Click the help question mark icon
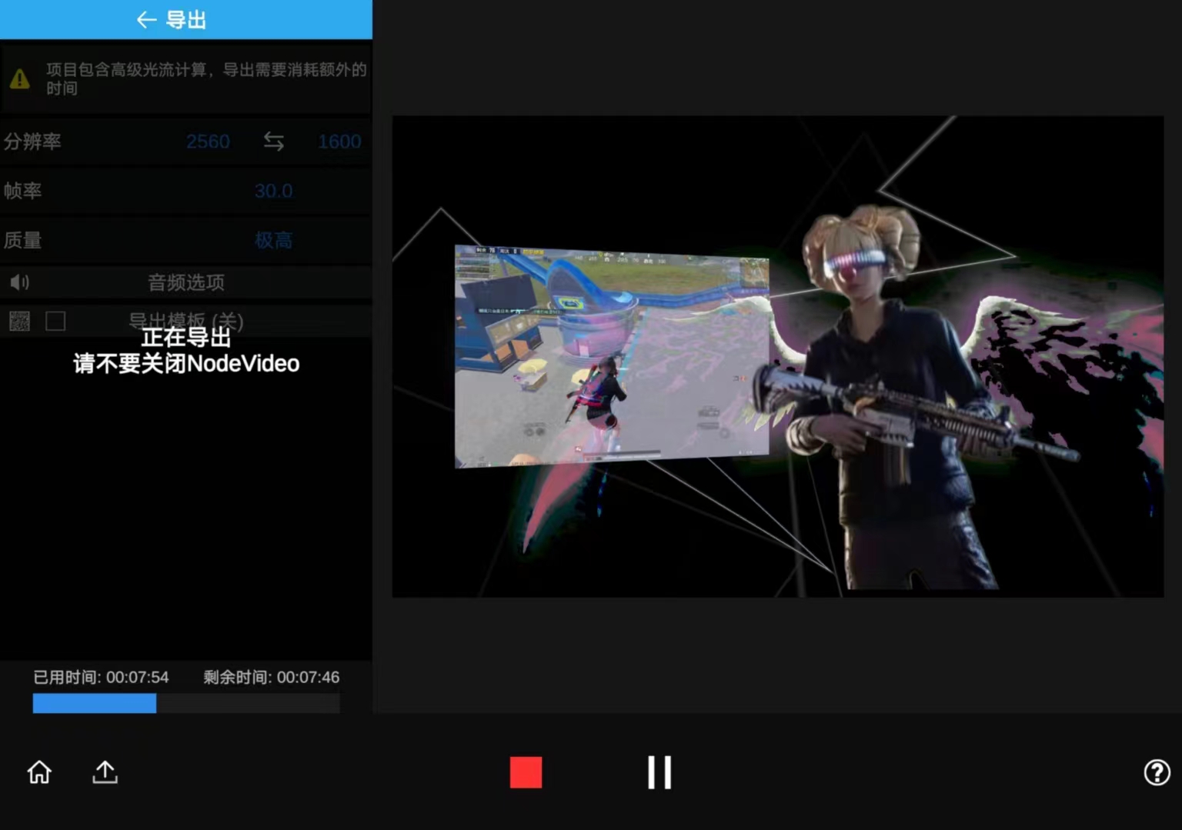The image size is (1182, 830). (1157, 772)
